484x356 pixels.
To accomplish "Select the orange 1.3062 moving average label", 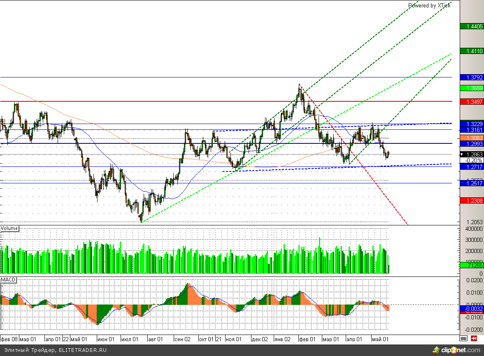I will (x=471, y=137).
